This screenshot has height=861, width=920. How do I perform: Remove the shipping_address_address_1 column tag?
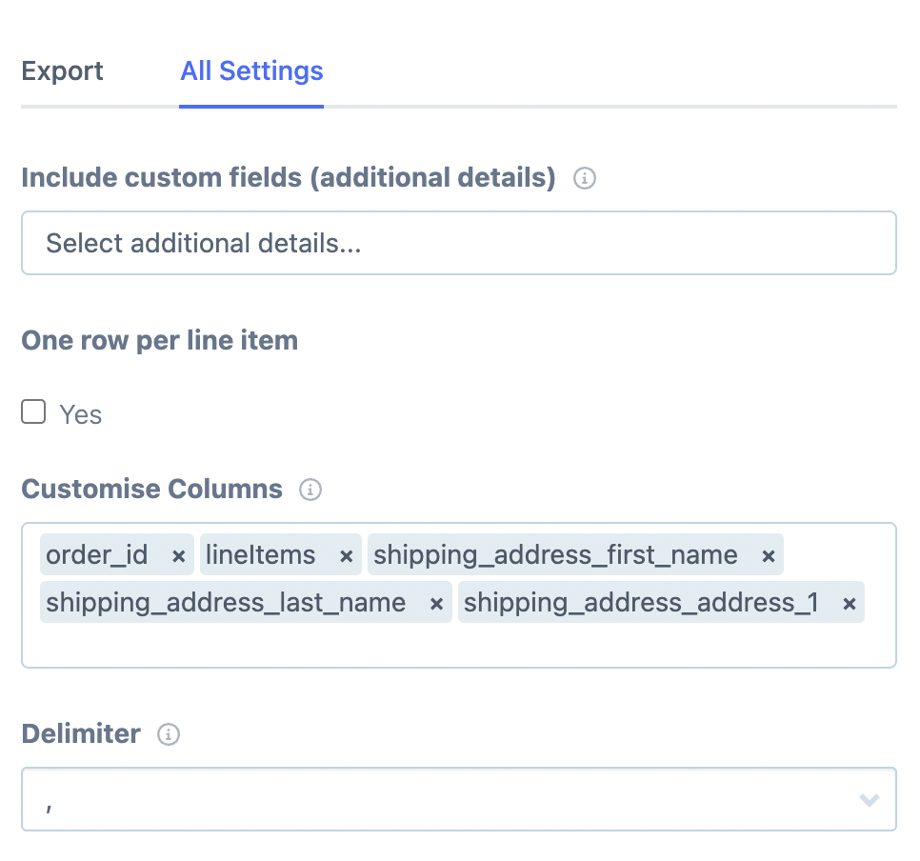click(x=849, y=604)
